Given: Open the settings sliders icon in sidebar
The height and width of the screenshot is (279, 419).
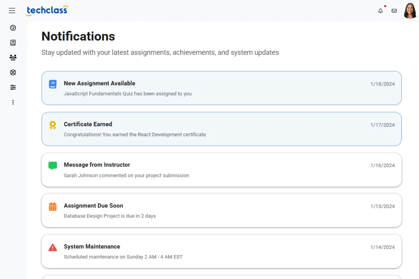Looking at the screenshot, I should pyautogui.click(x=13, y=87).
